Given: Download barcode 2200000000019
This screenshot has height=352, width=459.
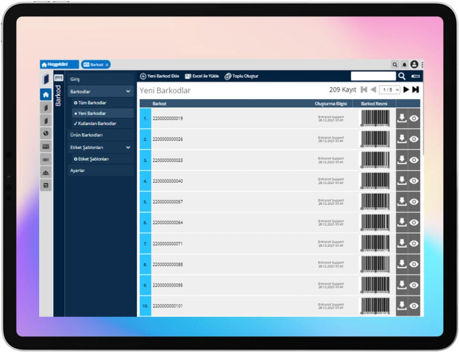Looking at the screenshot, I should 402,118.
